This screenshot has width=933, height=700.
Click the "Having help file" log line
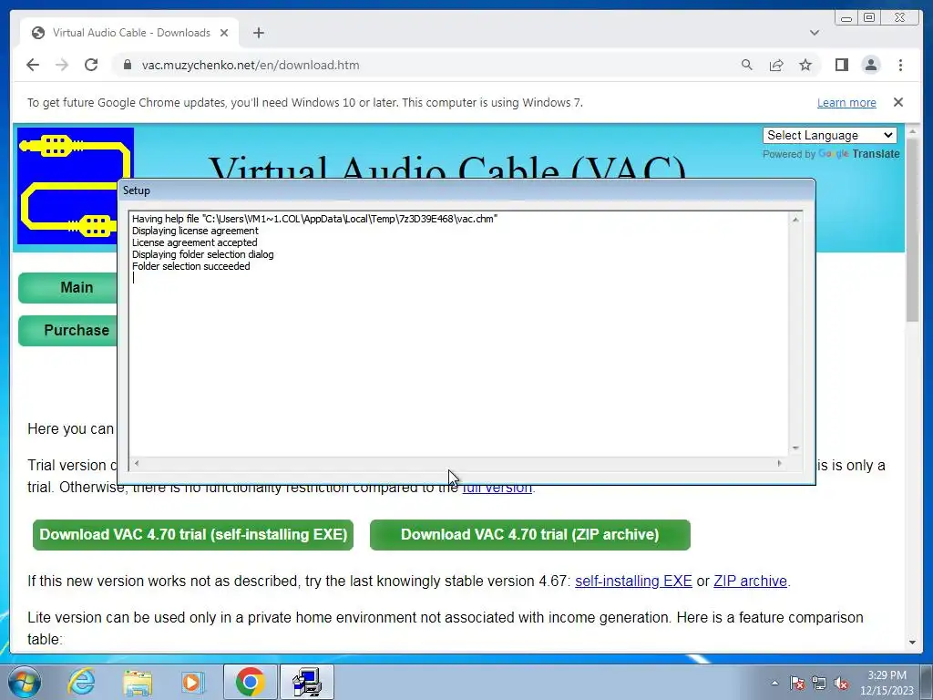coord(314,219)
